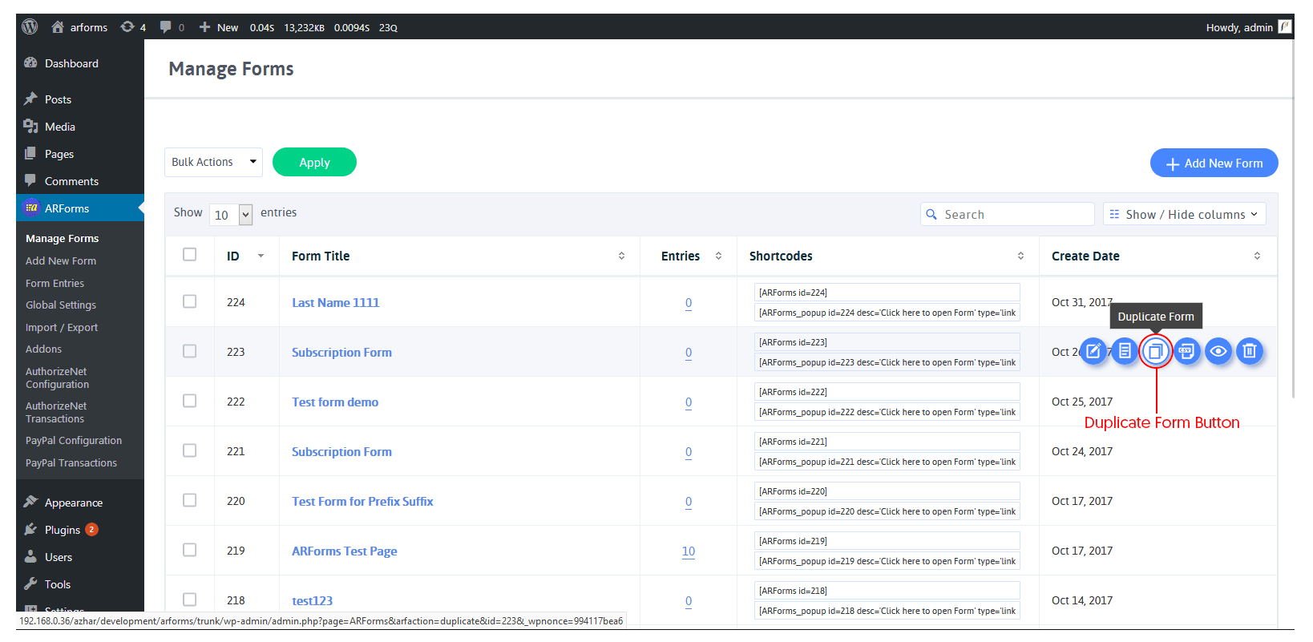Delete form 223 with the trash icon
This screenshot has height=642, width=1313.
(x=1249, y=351)
